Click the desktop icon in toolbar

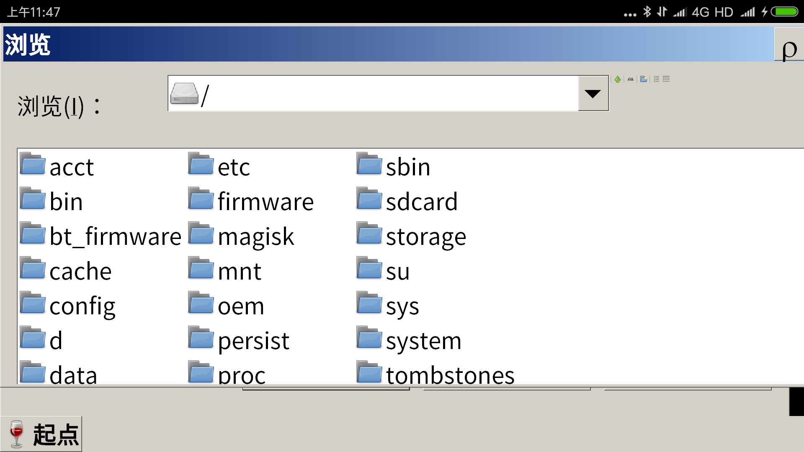tap(631, 79)
